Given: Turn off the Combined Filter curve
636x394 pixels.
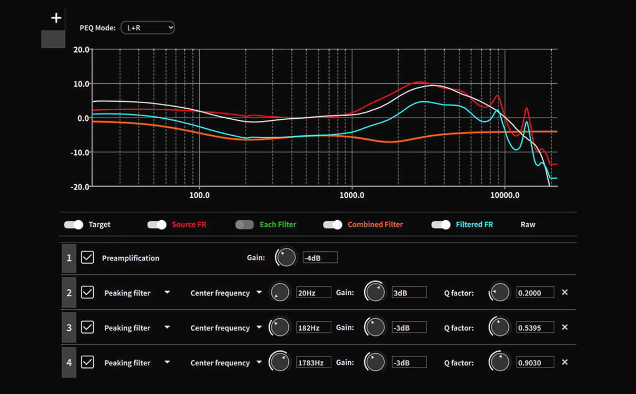Looking at the screenshot, I should 332,224.
